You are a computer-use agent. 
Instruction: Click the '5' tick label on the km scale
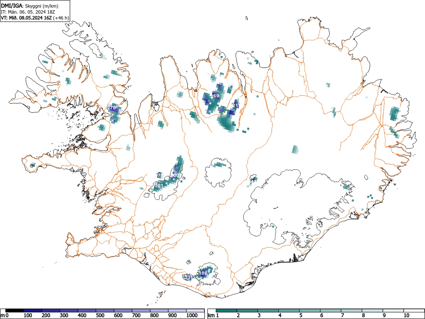click(301, 316)
